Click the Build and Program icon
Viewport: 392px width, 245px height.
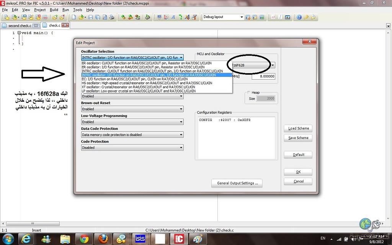(137, 17)
